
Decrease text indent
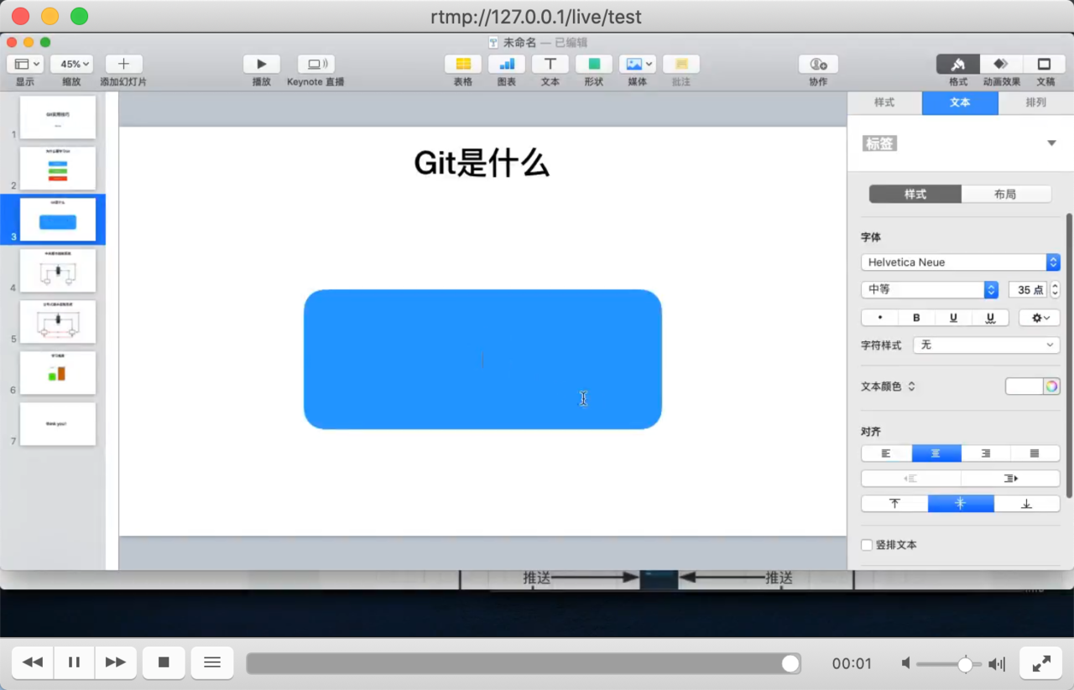[910, 479]
